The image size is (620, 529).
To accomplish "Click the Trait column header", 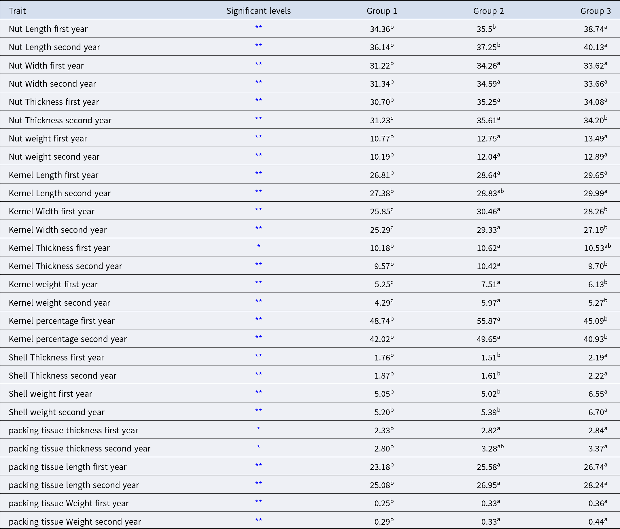I will click(17, 11).
